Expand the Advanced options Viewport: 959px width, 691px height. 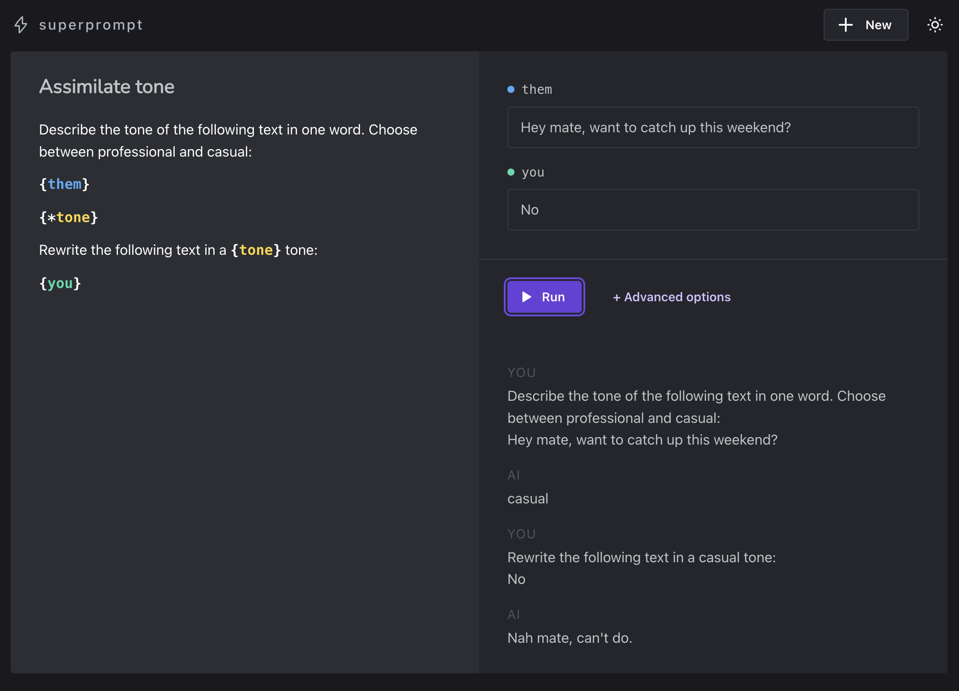pyautogui.click(x=671, y=297)
